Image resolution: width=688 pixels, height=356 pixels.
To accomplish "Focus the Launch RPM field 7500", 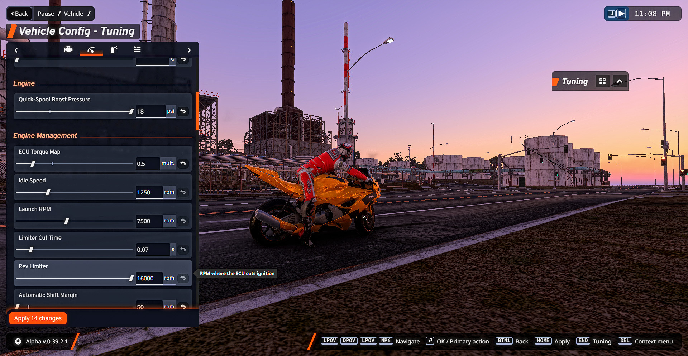I will coord(149,221).
